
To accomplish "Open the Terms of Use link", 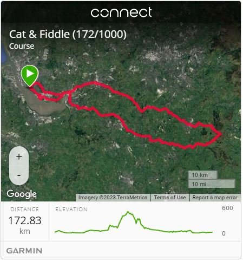I will pos(170,198).
